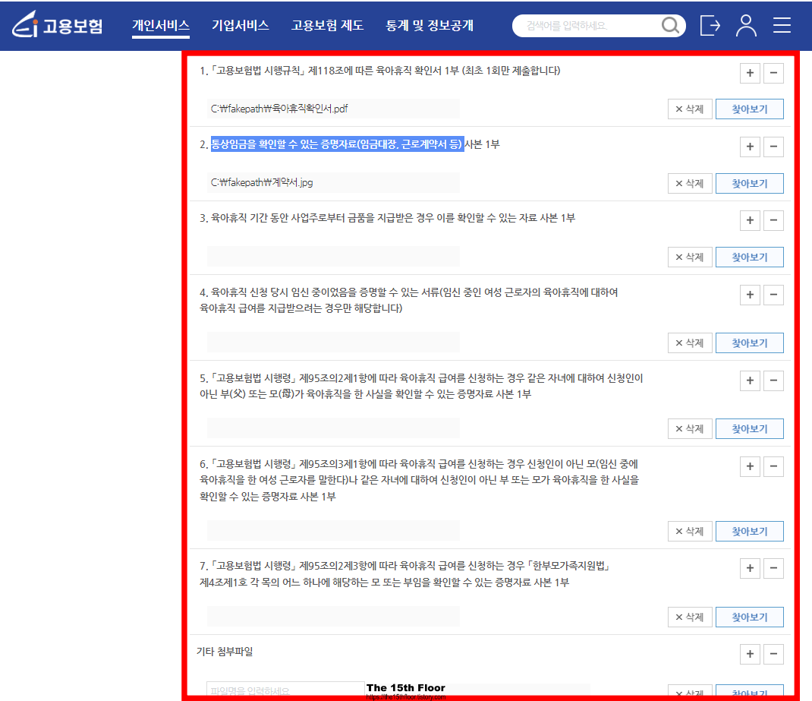Open the 통계 및 정보공개 menu
This screenshot has height=701, width=812.
(430, 25)
